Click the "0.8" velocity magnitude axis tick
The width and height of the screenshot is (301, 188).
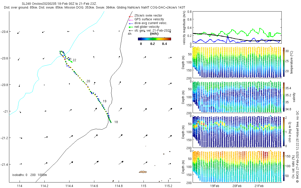click(x=189, y=12)
